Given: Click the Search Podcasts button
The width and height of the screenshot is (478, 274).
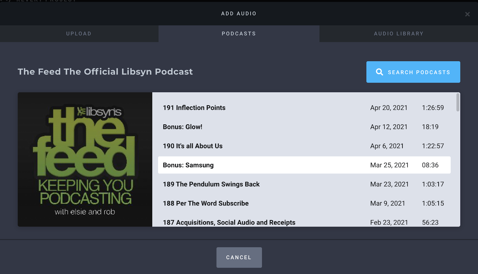Looking at the screenshot, I should tap(413, 72).
